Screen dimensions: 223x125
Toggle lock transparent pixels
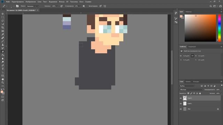pyautogui.click(x=188, y=93)
